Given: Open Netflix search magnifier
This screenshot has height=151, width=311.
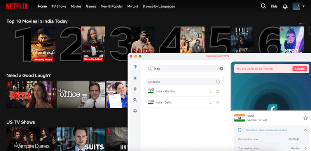Looking at the screenshot, I should tap(264, 6).
